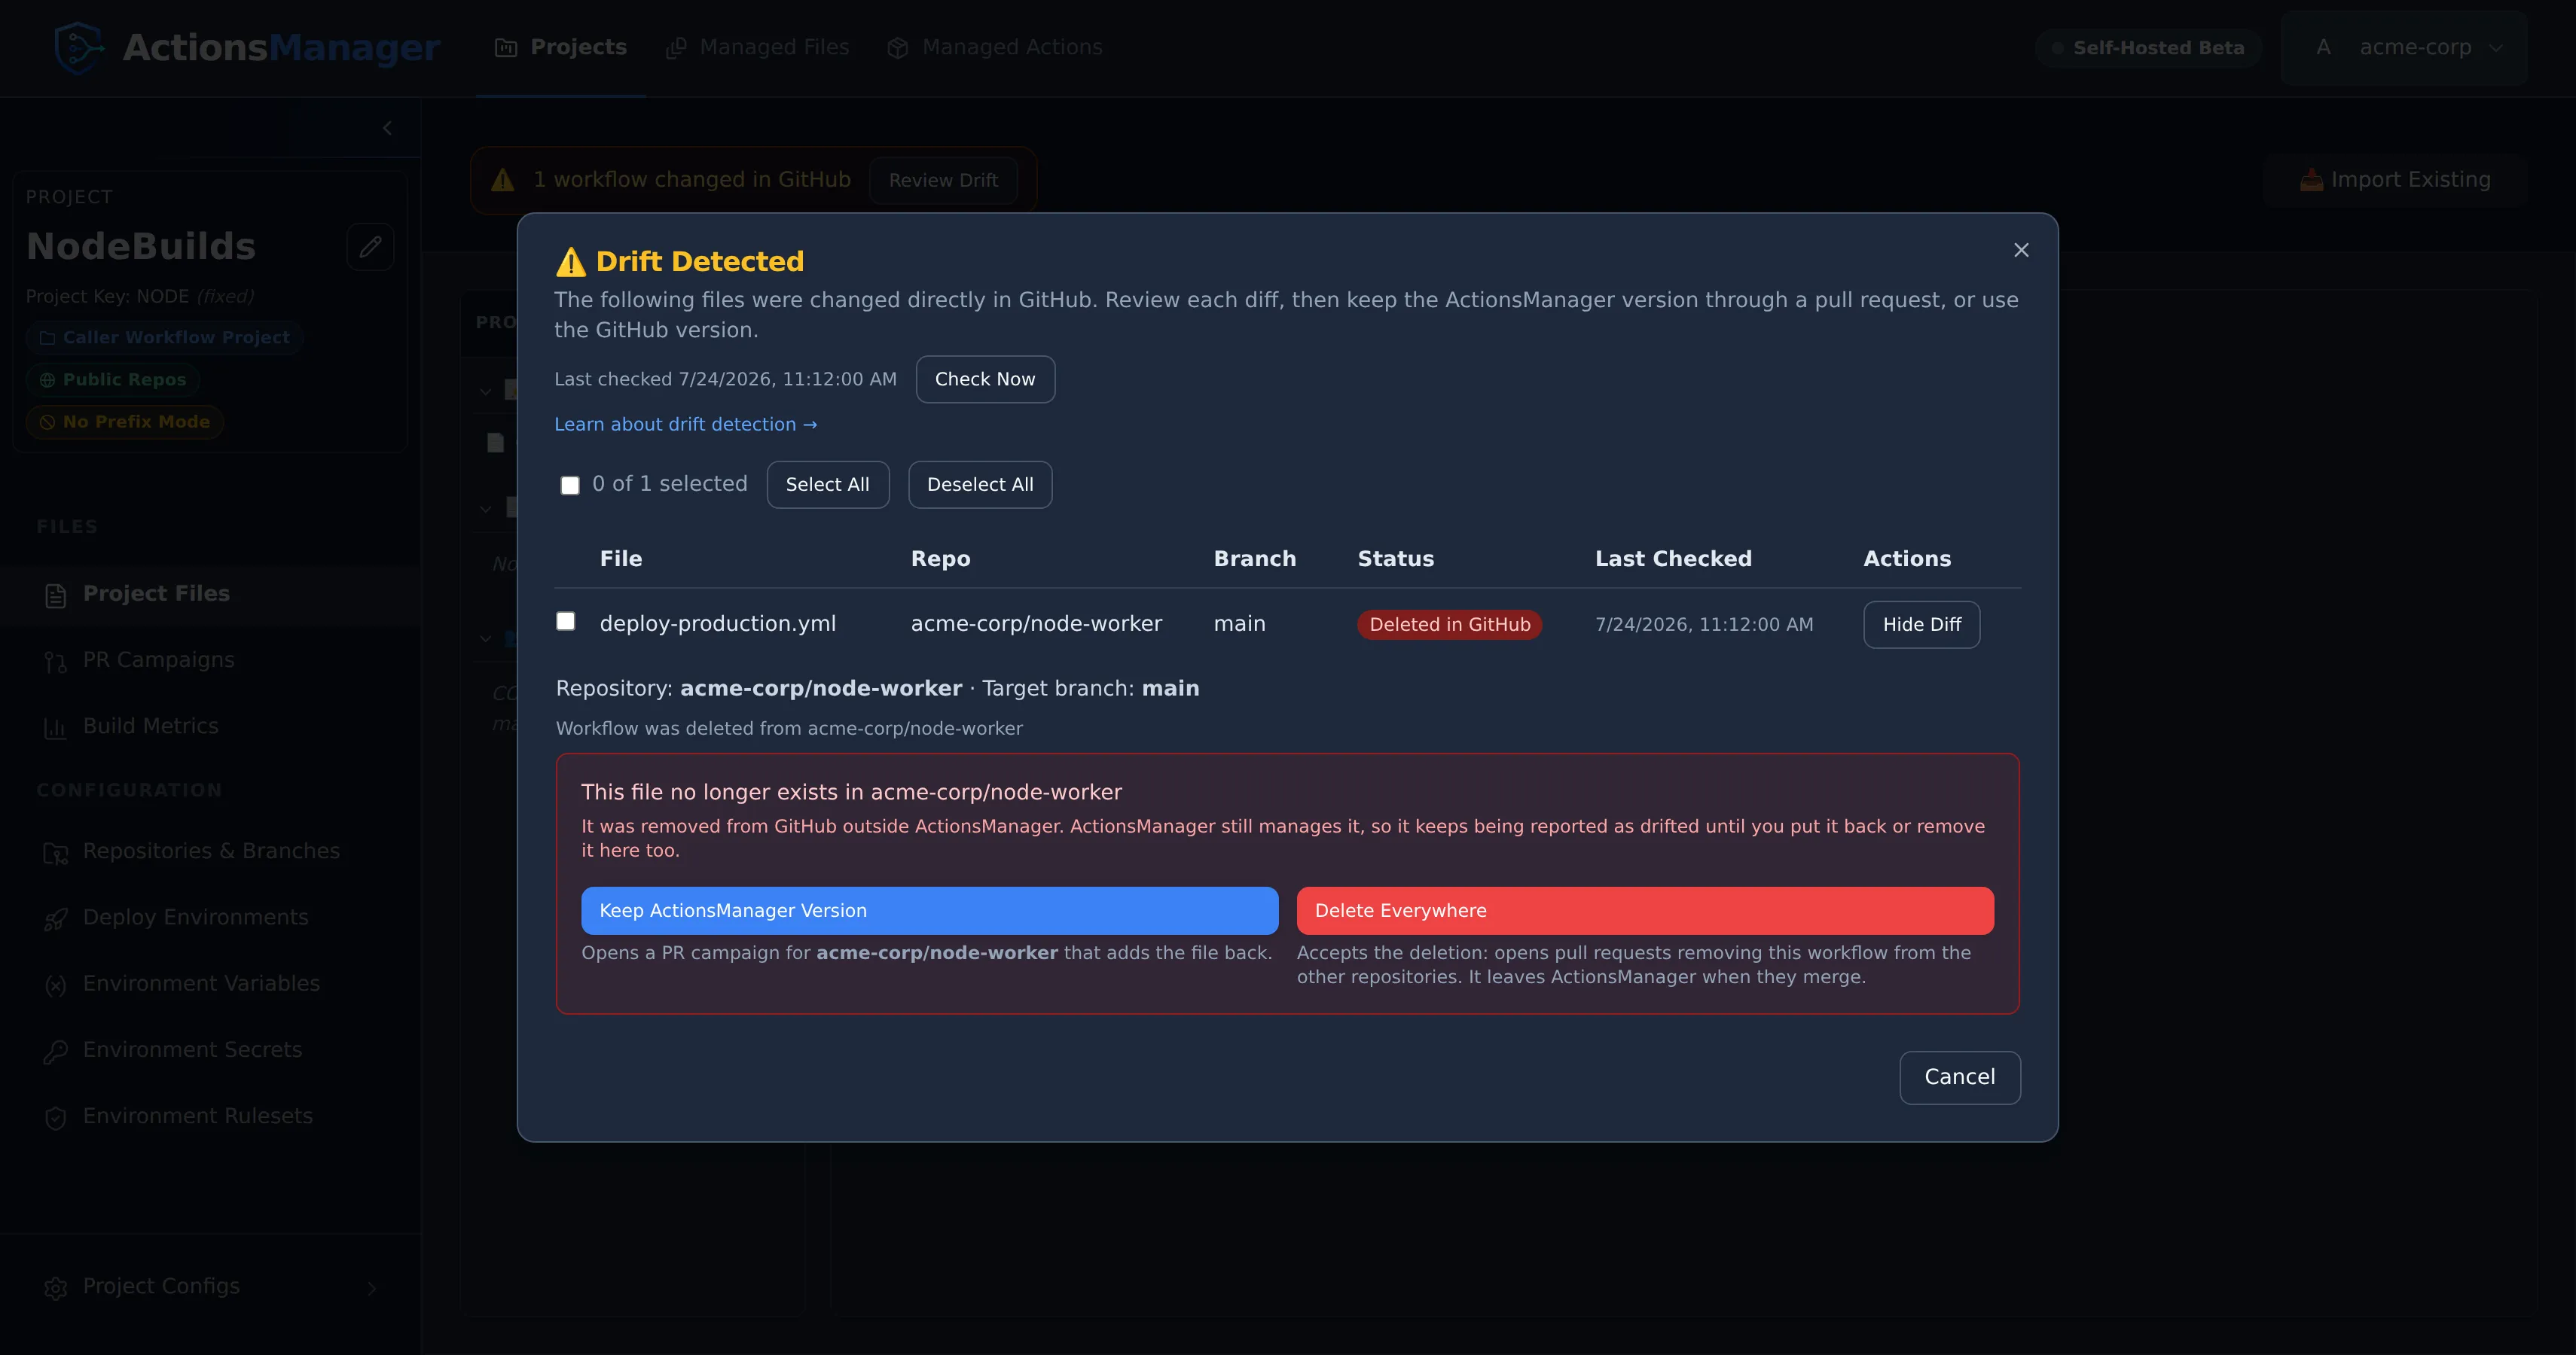Viewport: 2576px width, 1355px height.
Task: Click the PR Campaigns pull-request icon
Action: [56, 662]
